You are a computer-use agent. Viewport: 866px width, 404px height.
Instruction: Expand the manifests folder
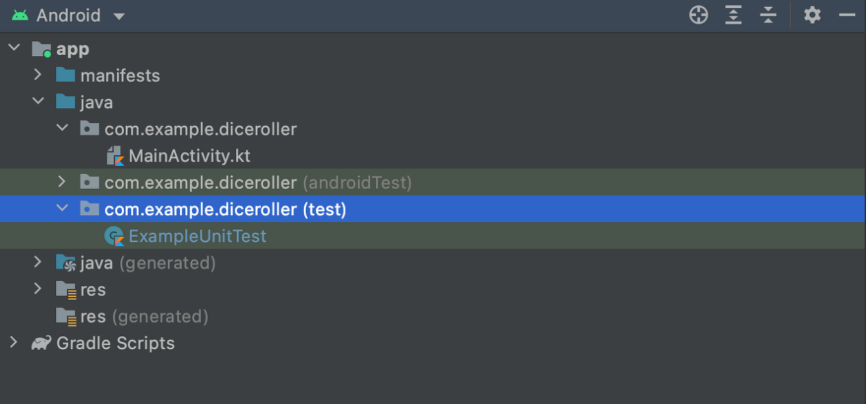click(x=38, y=74)
